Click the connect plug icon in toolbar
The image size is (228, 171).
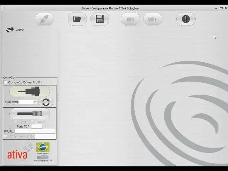click(x=44, y=19)
